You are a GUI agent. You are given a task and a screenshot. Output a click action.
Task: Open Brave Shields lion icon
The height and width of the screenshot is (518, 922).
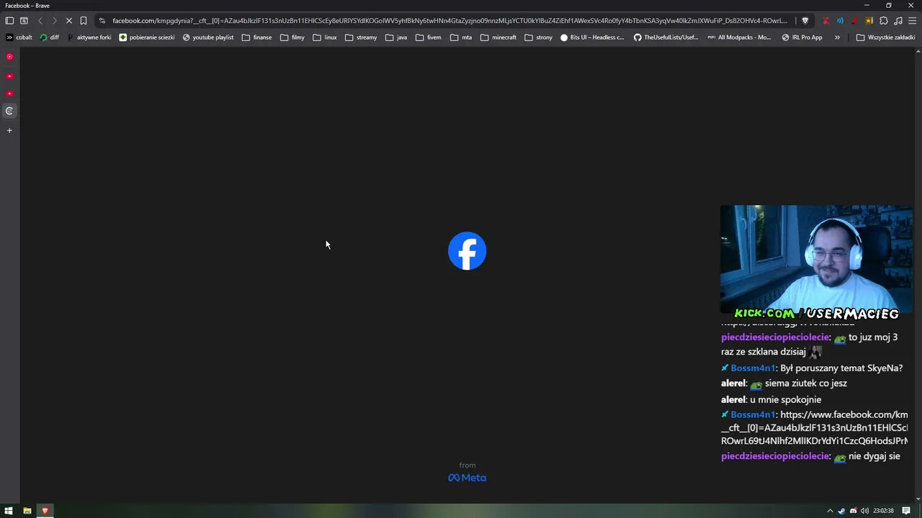[x=805, y=21]
